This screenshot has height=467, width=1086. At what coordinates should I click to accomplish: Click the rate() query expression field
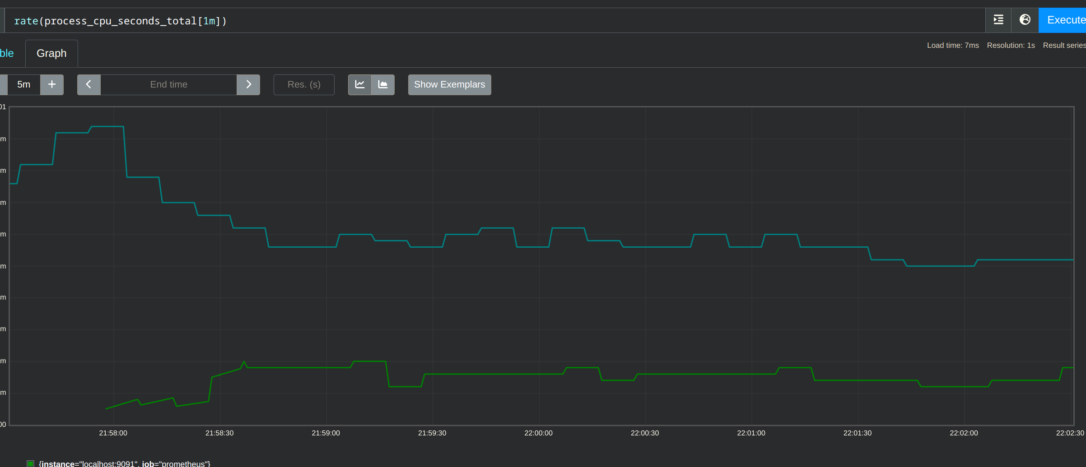pos(452,21)
